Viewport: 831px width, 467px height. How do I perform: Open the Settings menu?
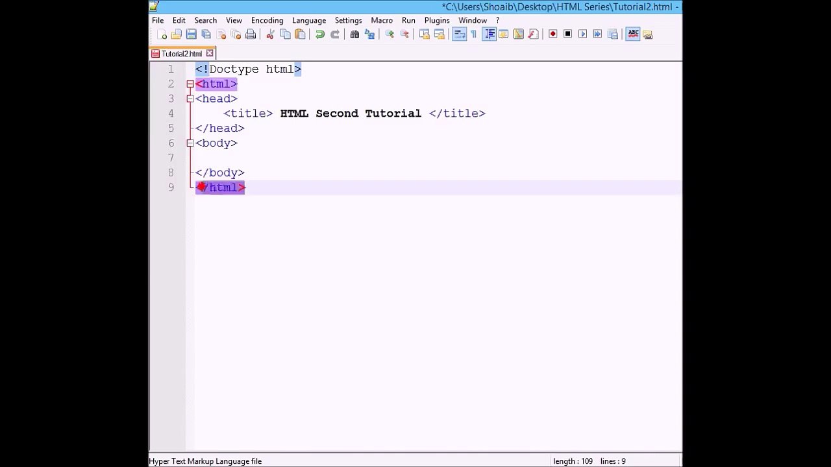tap(349, 20)
